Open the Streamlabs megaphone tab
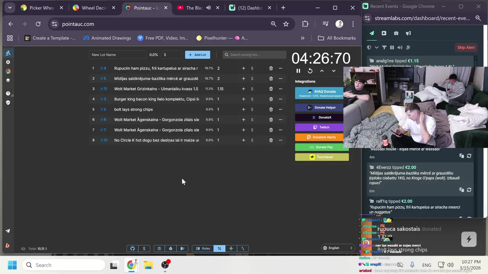 coord(408,33)
